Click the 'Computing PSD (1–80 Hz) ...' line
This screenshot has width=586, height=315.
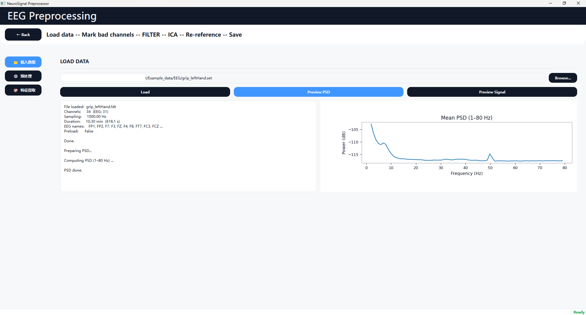coord(89,161)
